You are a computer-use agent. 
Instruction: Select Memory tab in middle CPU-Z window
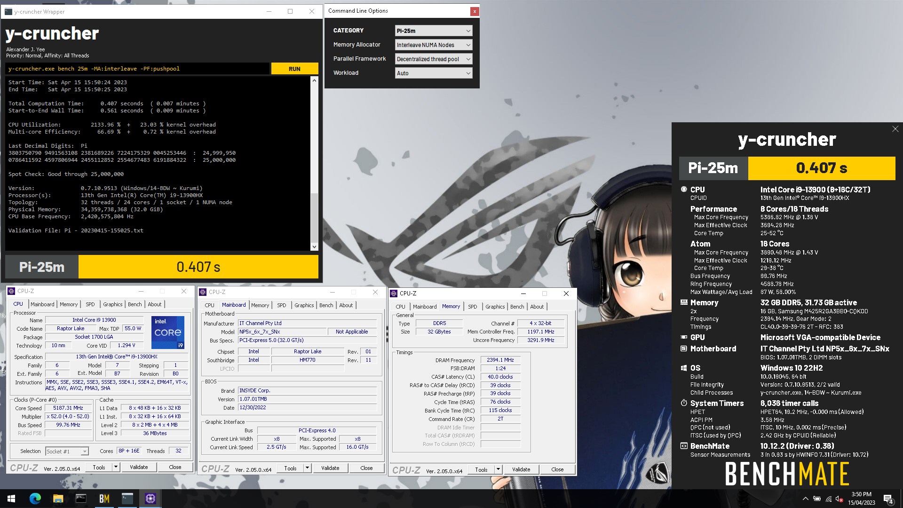tap(260, 305)
